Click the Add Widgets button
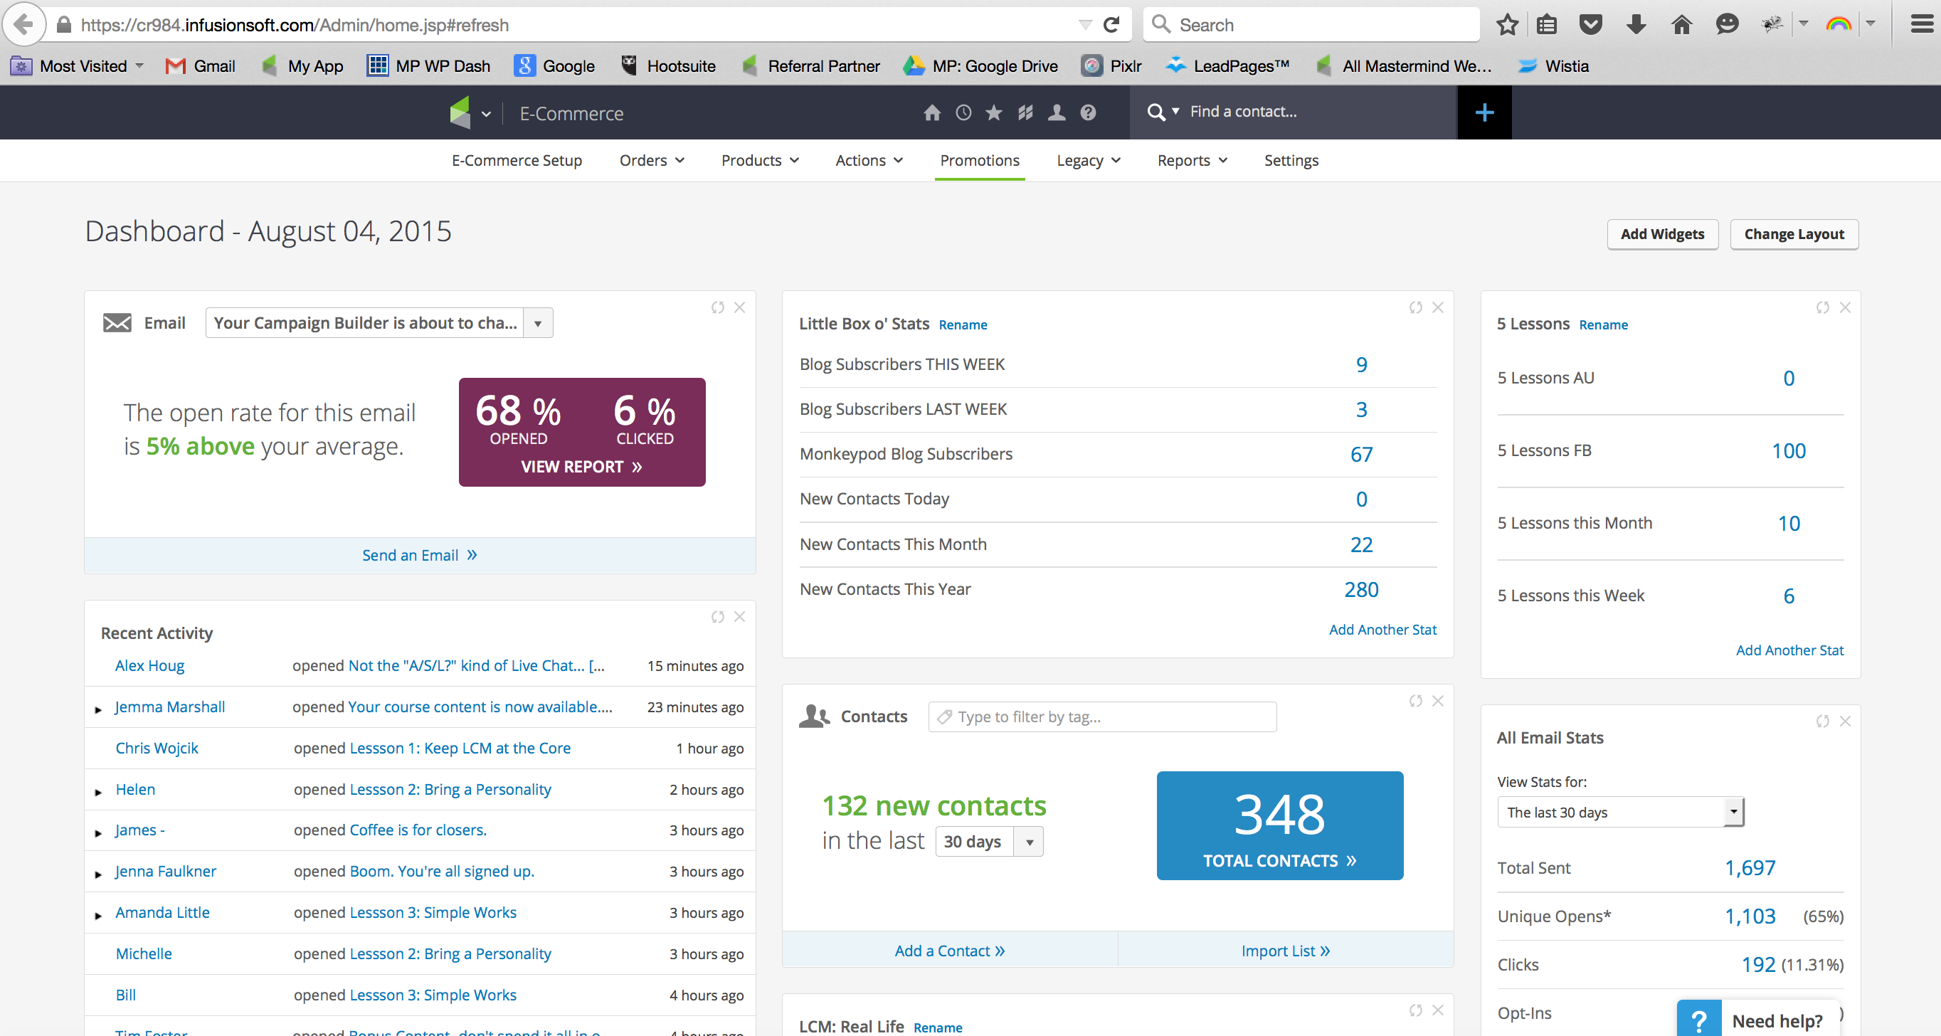The width and height of the screenshot is (1941, 1036). (1662, 234)
